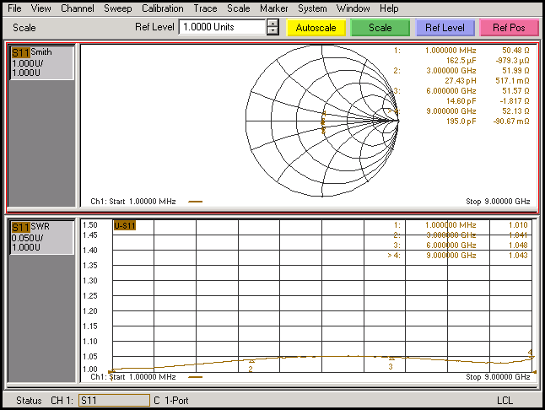545x410 pixels.
Task: Click the S11 field in status bar
Action: click(x=112, y=400)
